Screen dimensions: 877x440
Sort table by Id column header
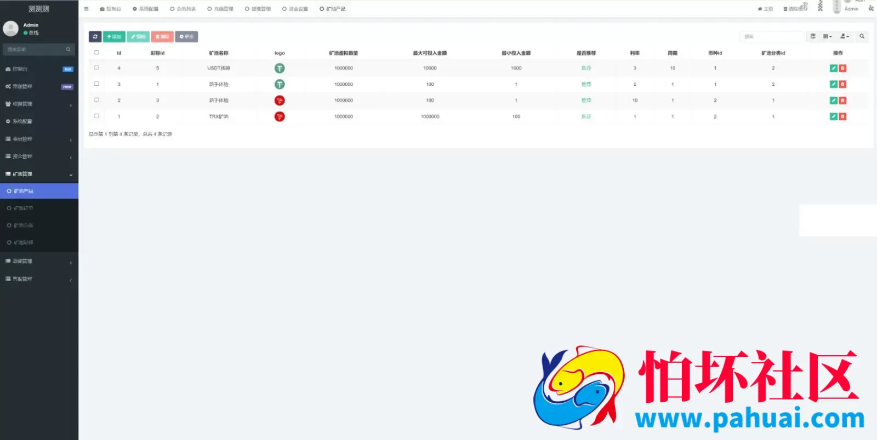click(119, 53)
